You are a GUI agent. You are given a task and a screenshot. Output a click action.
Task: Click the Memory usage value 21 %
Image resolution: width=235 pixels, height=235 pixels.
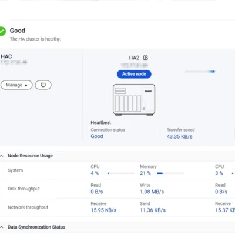click(x=145, y=173)
